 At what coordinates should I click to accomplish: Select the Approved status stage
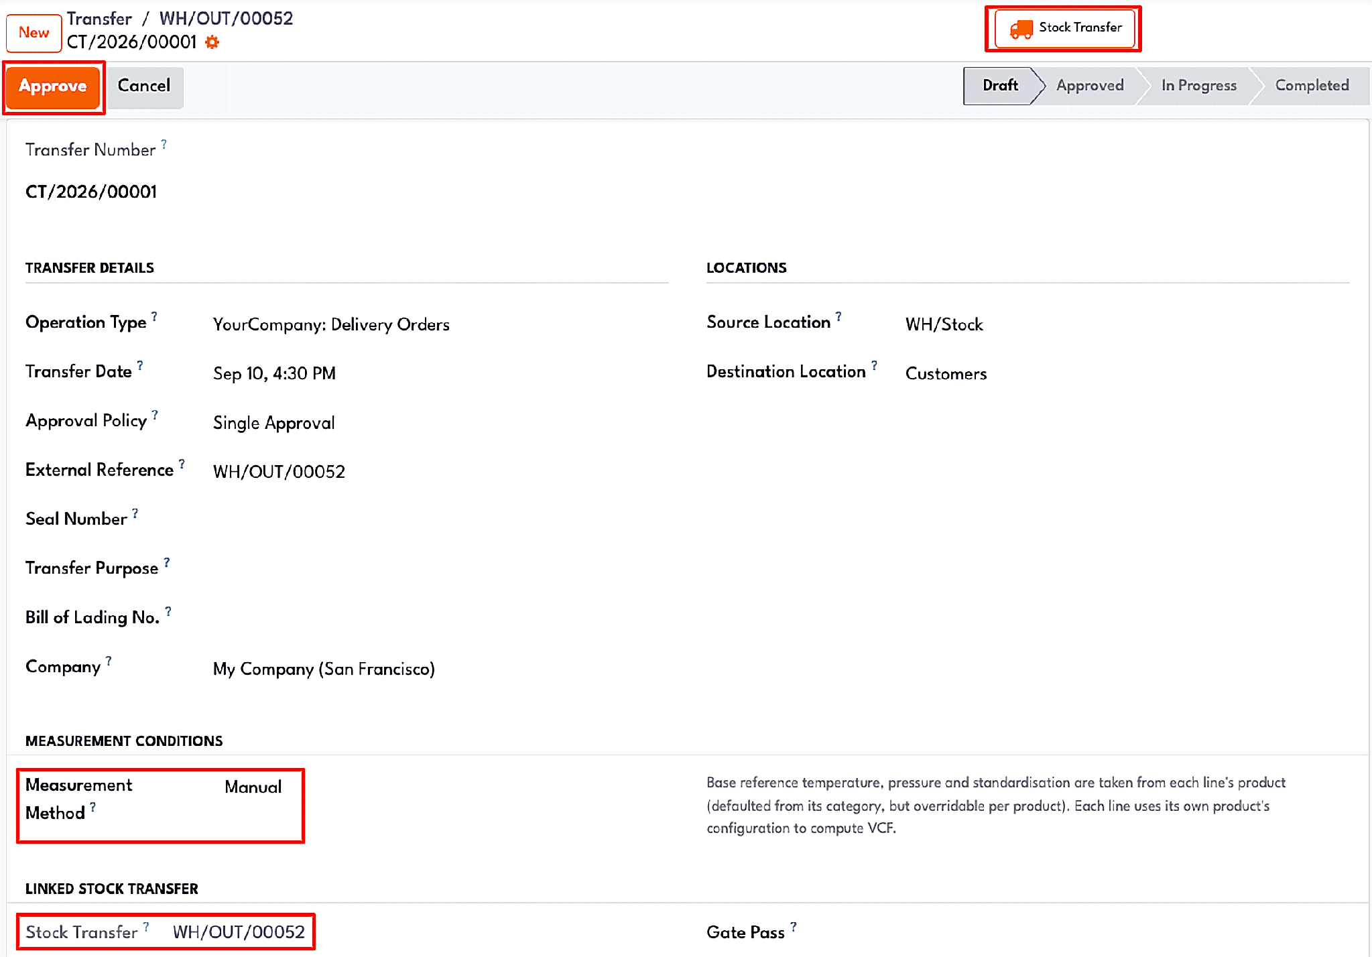[x=1090, y=86]
